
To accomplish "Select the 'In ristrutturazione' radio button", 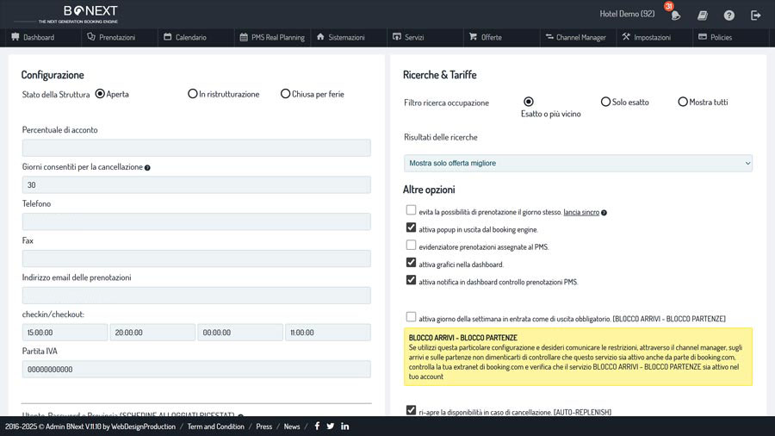I will click(192, 94).
